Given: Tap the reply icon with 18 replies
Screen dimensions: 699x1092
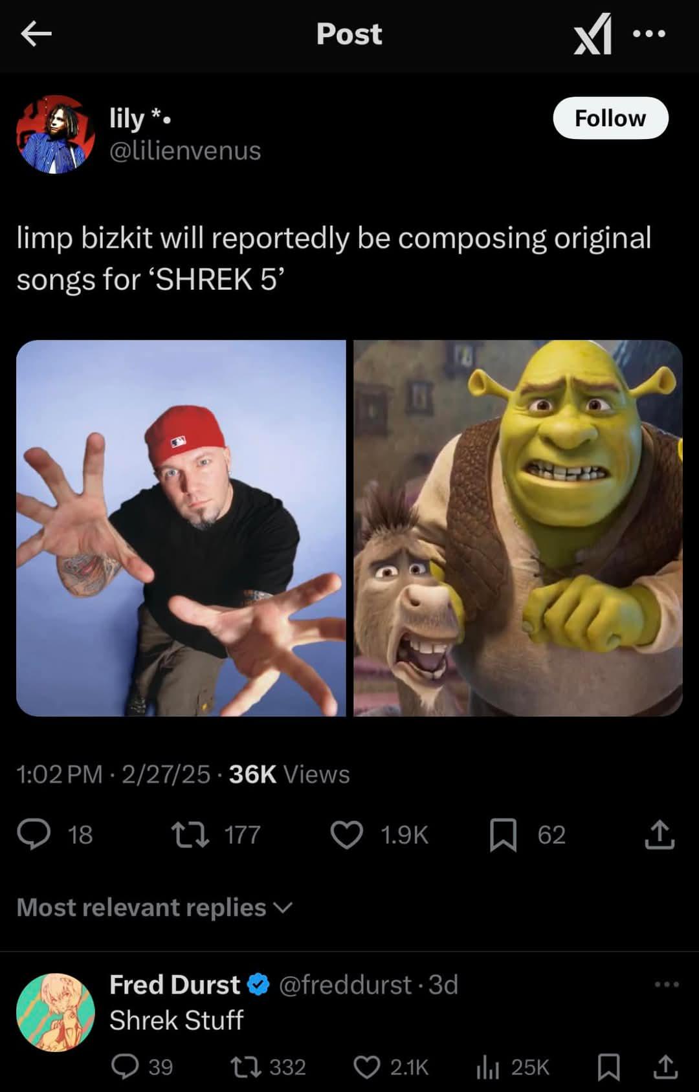Looking at the screenshot, I should pos(34,834).
